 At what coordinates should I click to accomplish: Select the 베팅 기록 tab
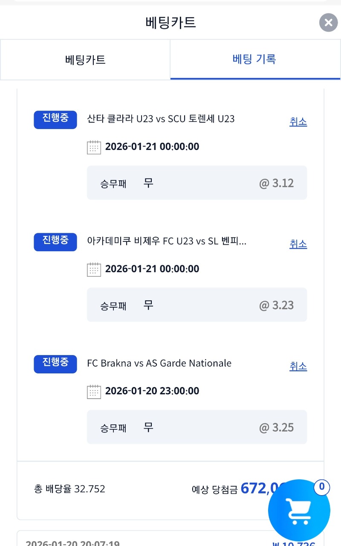click(x=254, y=59)
